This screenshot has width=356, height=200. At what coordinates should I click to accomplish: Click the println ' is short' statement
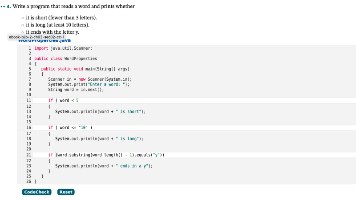[x=100, y=112]
